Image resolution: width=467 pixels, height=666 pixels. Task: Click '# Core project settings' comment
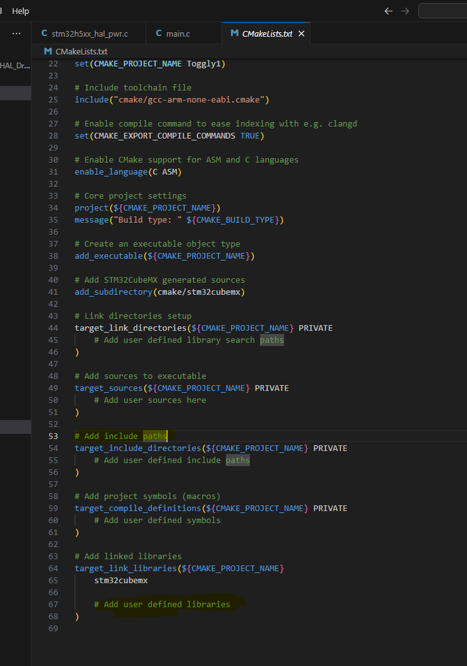pos(131,196)
